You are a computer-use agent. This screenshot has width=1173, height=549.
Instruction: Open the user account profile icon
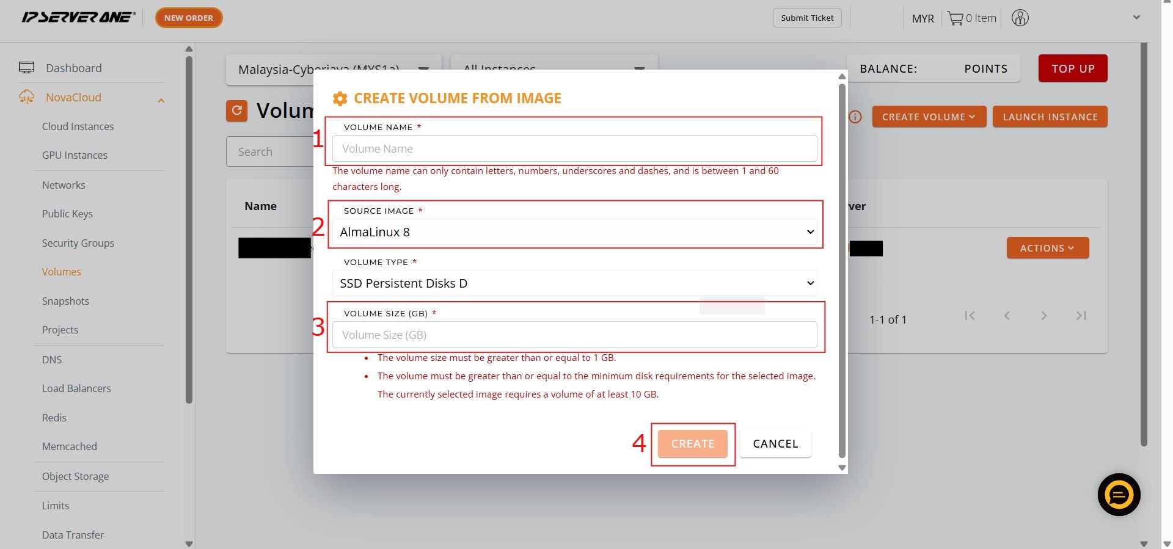click(x=1020, y=18)
